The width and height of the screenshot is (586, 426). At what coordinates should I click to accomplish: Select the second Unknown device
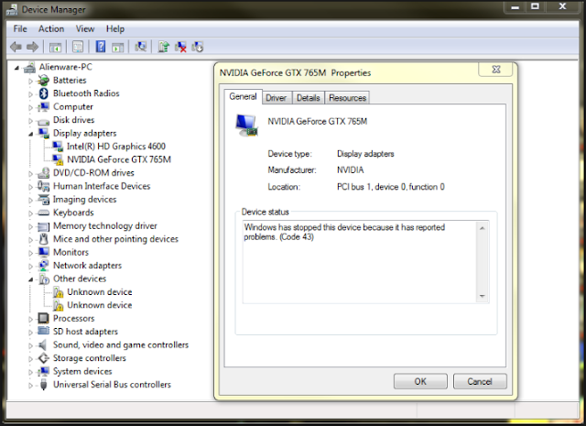(100, 305)
